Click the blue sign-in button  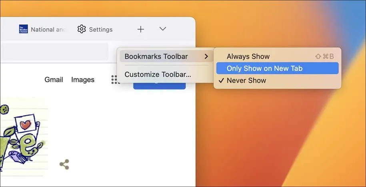point(160,86)
